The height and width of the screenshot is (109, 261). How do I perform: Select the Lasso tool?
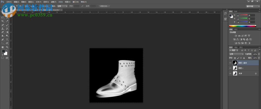3,18
